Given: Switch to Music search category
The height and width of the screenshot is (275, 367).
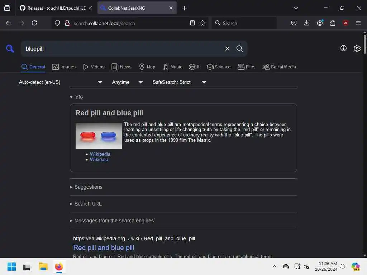Looking at the screenshot, I should point(172,67).
